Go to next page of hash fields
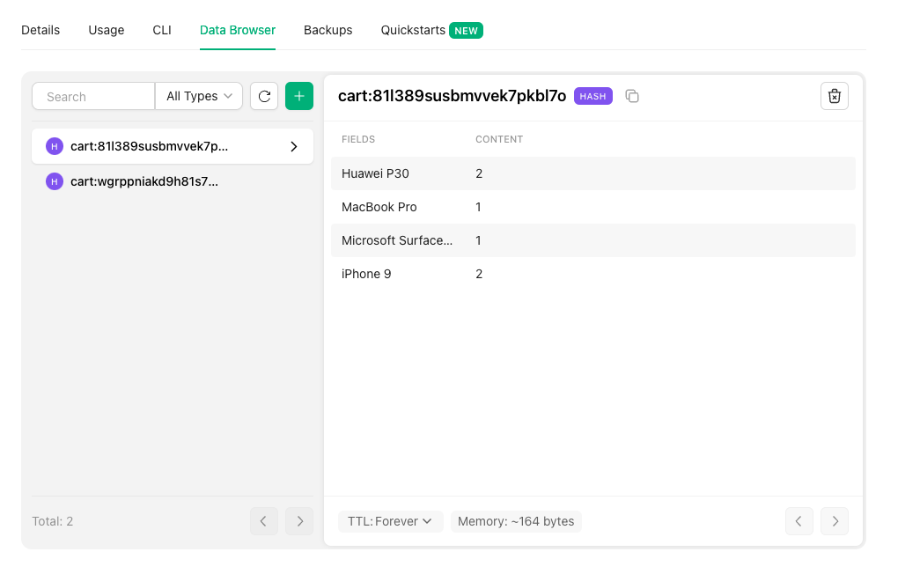 click(835, 521)
